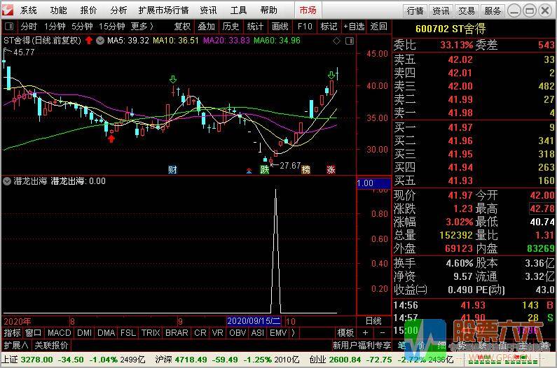
Task: Click the green down arrow signal near September peak
Action: (173, 79)
